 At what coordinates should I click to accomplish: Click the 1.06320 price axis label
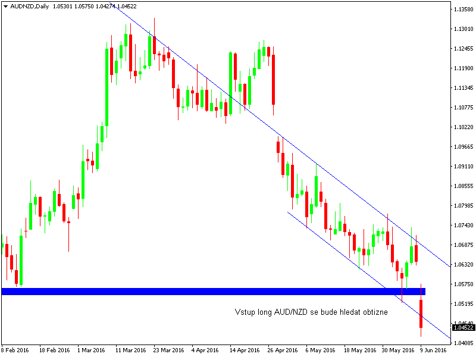(x=464, y=264)
